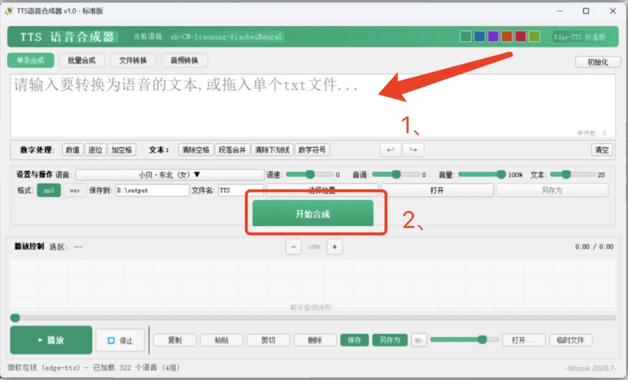628x380 pixels.
Task: Switch to 音频转换 tab
Action: click(x=184, y=60)
